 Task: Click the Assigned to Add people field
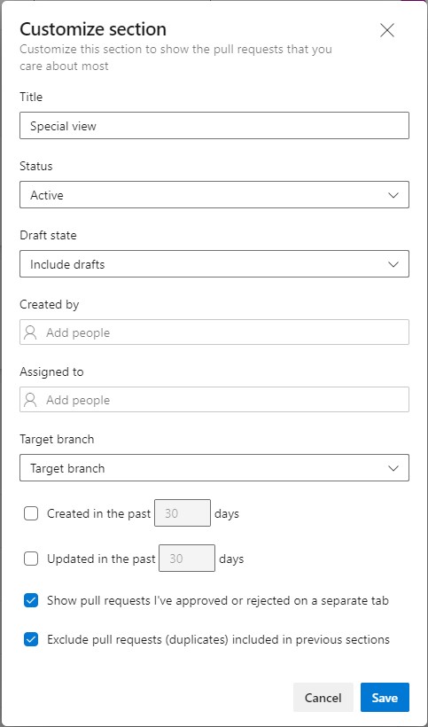point(214,400)
